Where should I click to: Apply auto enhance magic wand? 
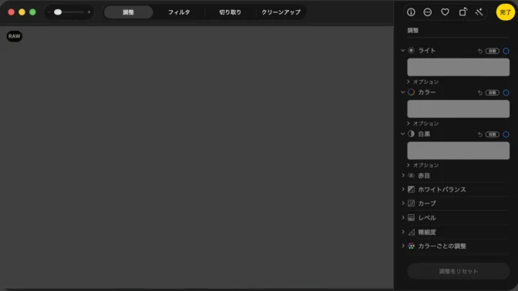pyautogui.click(x=479, y=12)
